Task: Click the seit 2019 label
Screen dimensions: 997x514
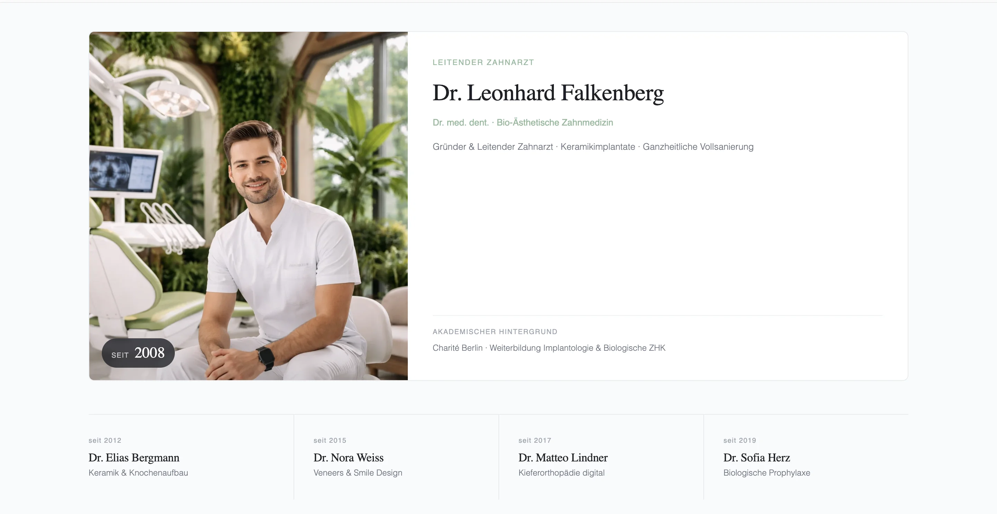Action: point(740,440)
